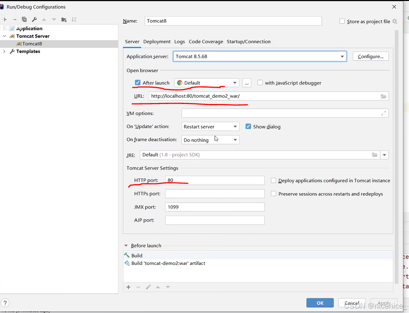This screenshot has width=409, height=313.
Task: Focus the JMX port field
Action: point(215,207)
